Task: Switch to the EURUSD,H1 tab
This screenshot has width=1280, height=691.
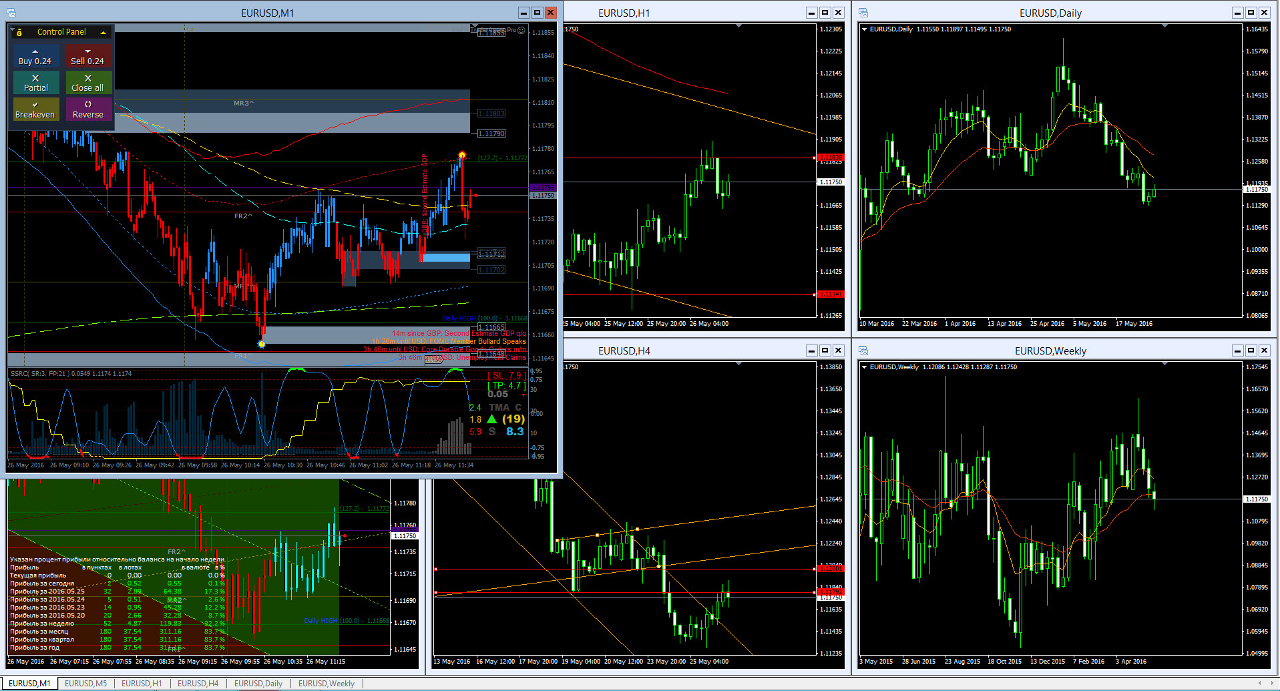Action: (x=142, y=683)
